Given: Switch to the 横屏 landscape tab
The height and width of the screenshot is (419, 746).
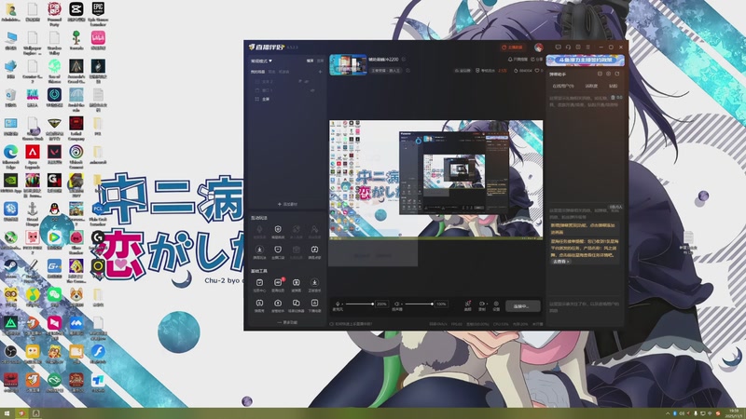Looking at the screenshot, I should 310,61.
